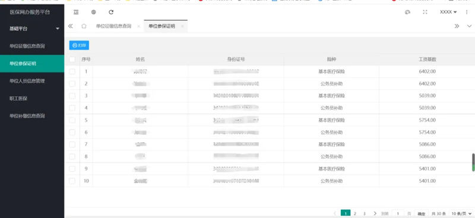475x218 pixels.
Task: Click 公务员补助 in row 8
Action: [x=332, y=156]
